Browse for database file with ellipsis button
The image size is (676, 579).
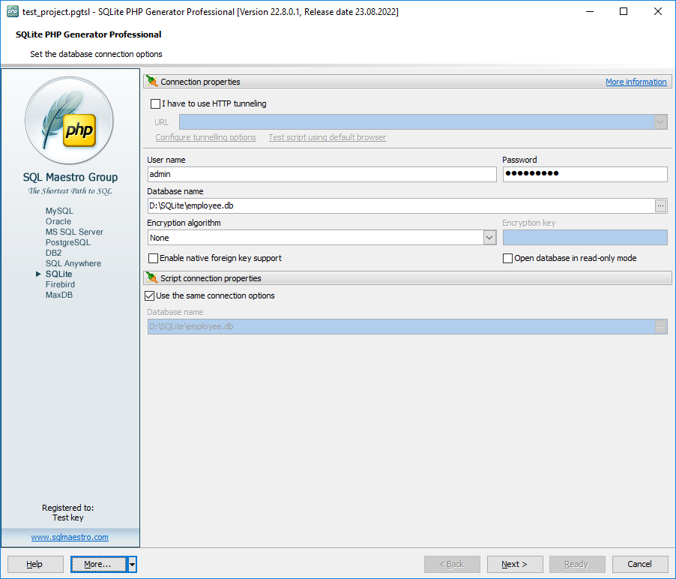click(660, 205)
